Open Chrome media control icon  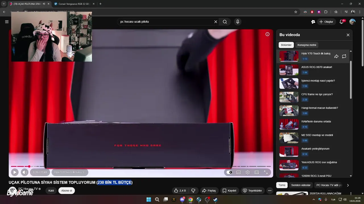[x=346, y=12]
